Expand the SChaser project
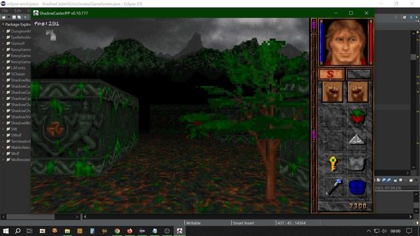Viewport: 420px width, 236px height. [x=3, y=74]
